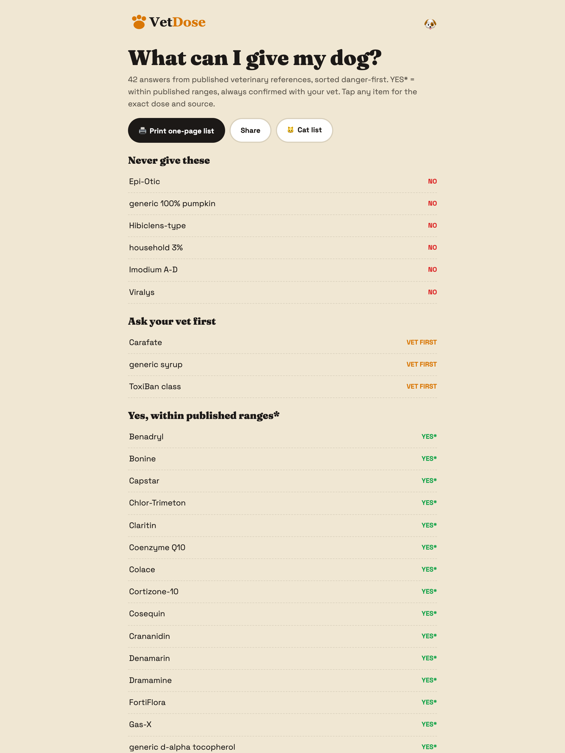Open the Colace entry
Viewport: 565px width, 753px height.
(282, 570)
